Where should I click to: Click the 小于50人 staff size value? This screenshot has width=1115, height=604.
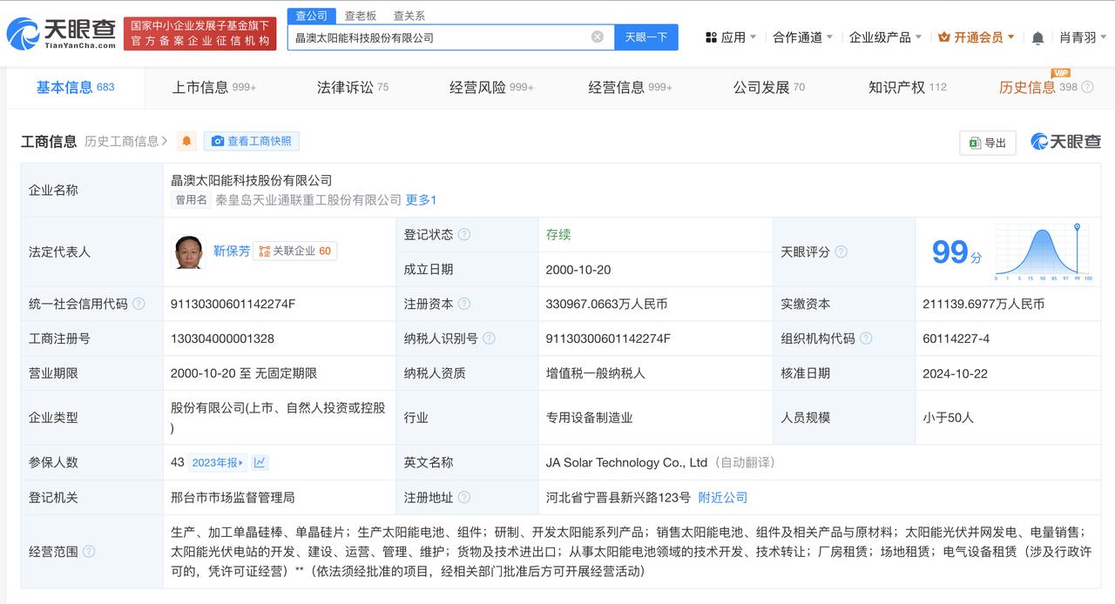point(949,418)
